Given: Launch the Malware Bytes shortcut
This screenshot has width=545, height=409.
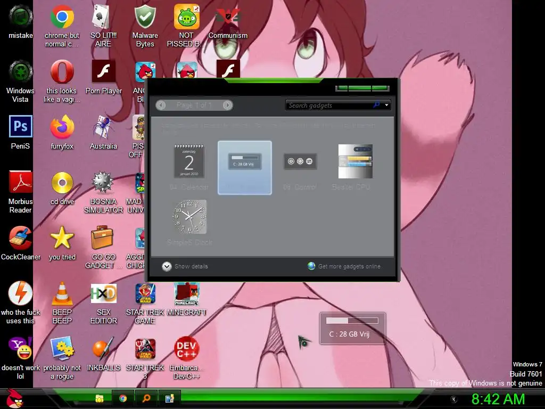Looking at the screenshot, I should click(x=145, y=26).
